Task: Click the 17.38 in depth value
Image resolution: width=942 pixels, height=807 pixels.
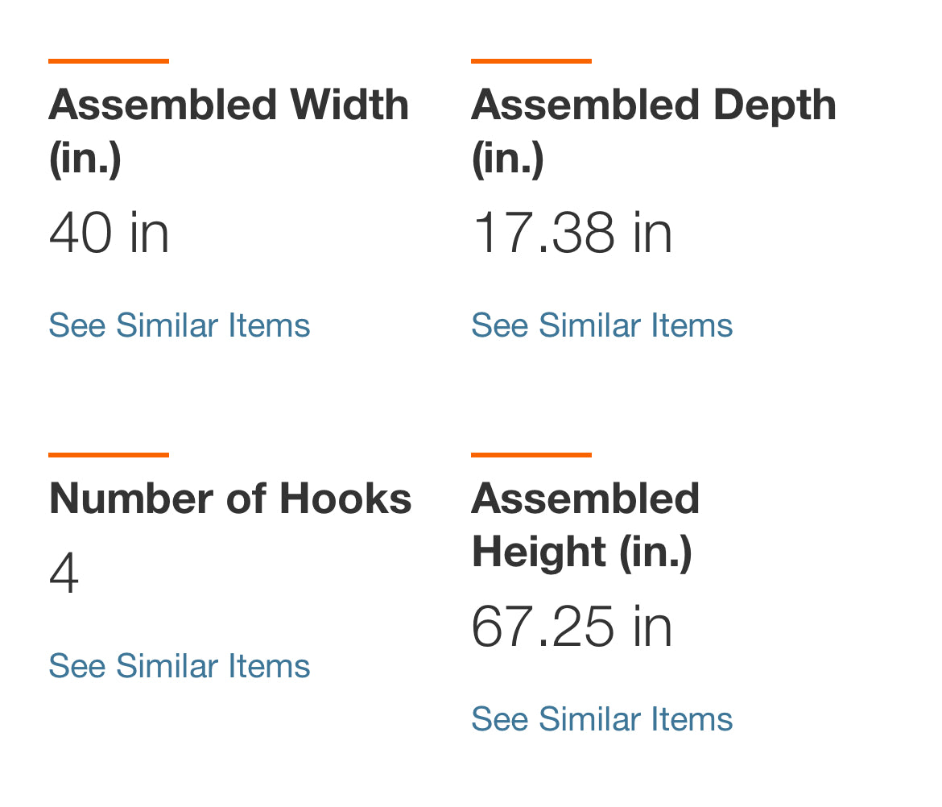Action: (572, 234)
